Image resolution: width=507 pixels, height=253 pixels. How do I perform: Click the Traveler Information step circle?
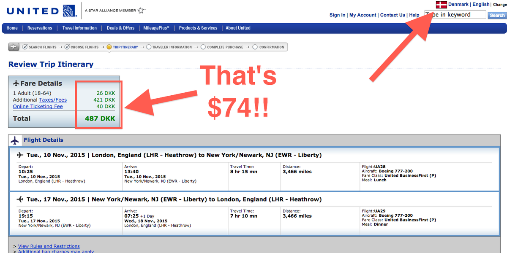point(148,47)
